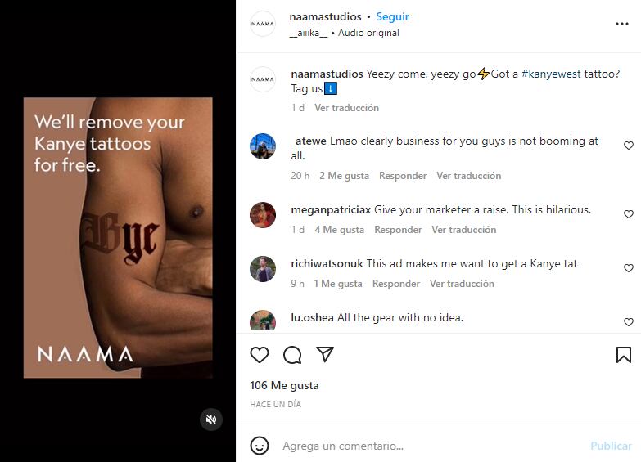Share the post using paper plane icon
This screenshot has width=641, height=462.
[x=325, y=355]
